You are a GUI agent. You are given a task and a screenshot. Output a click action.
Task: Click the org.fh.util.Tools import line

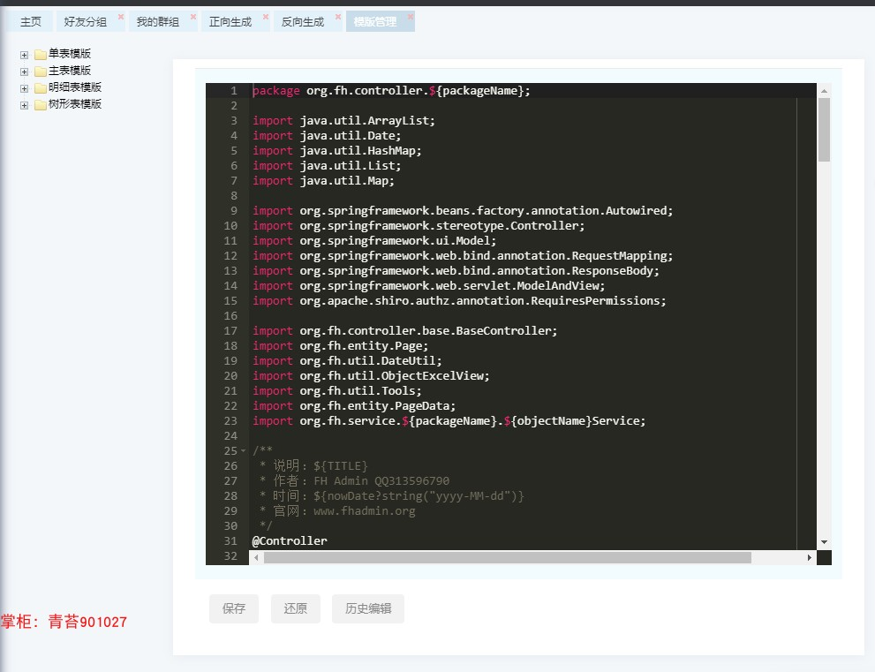tap(337, 390)
